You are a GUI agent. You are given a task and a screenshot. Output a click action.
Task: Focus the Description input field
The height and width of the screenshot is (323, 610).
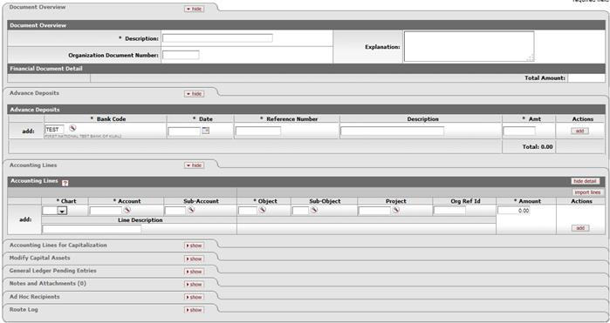click(217, 38)
